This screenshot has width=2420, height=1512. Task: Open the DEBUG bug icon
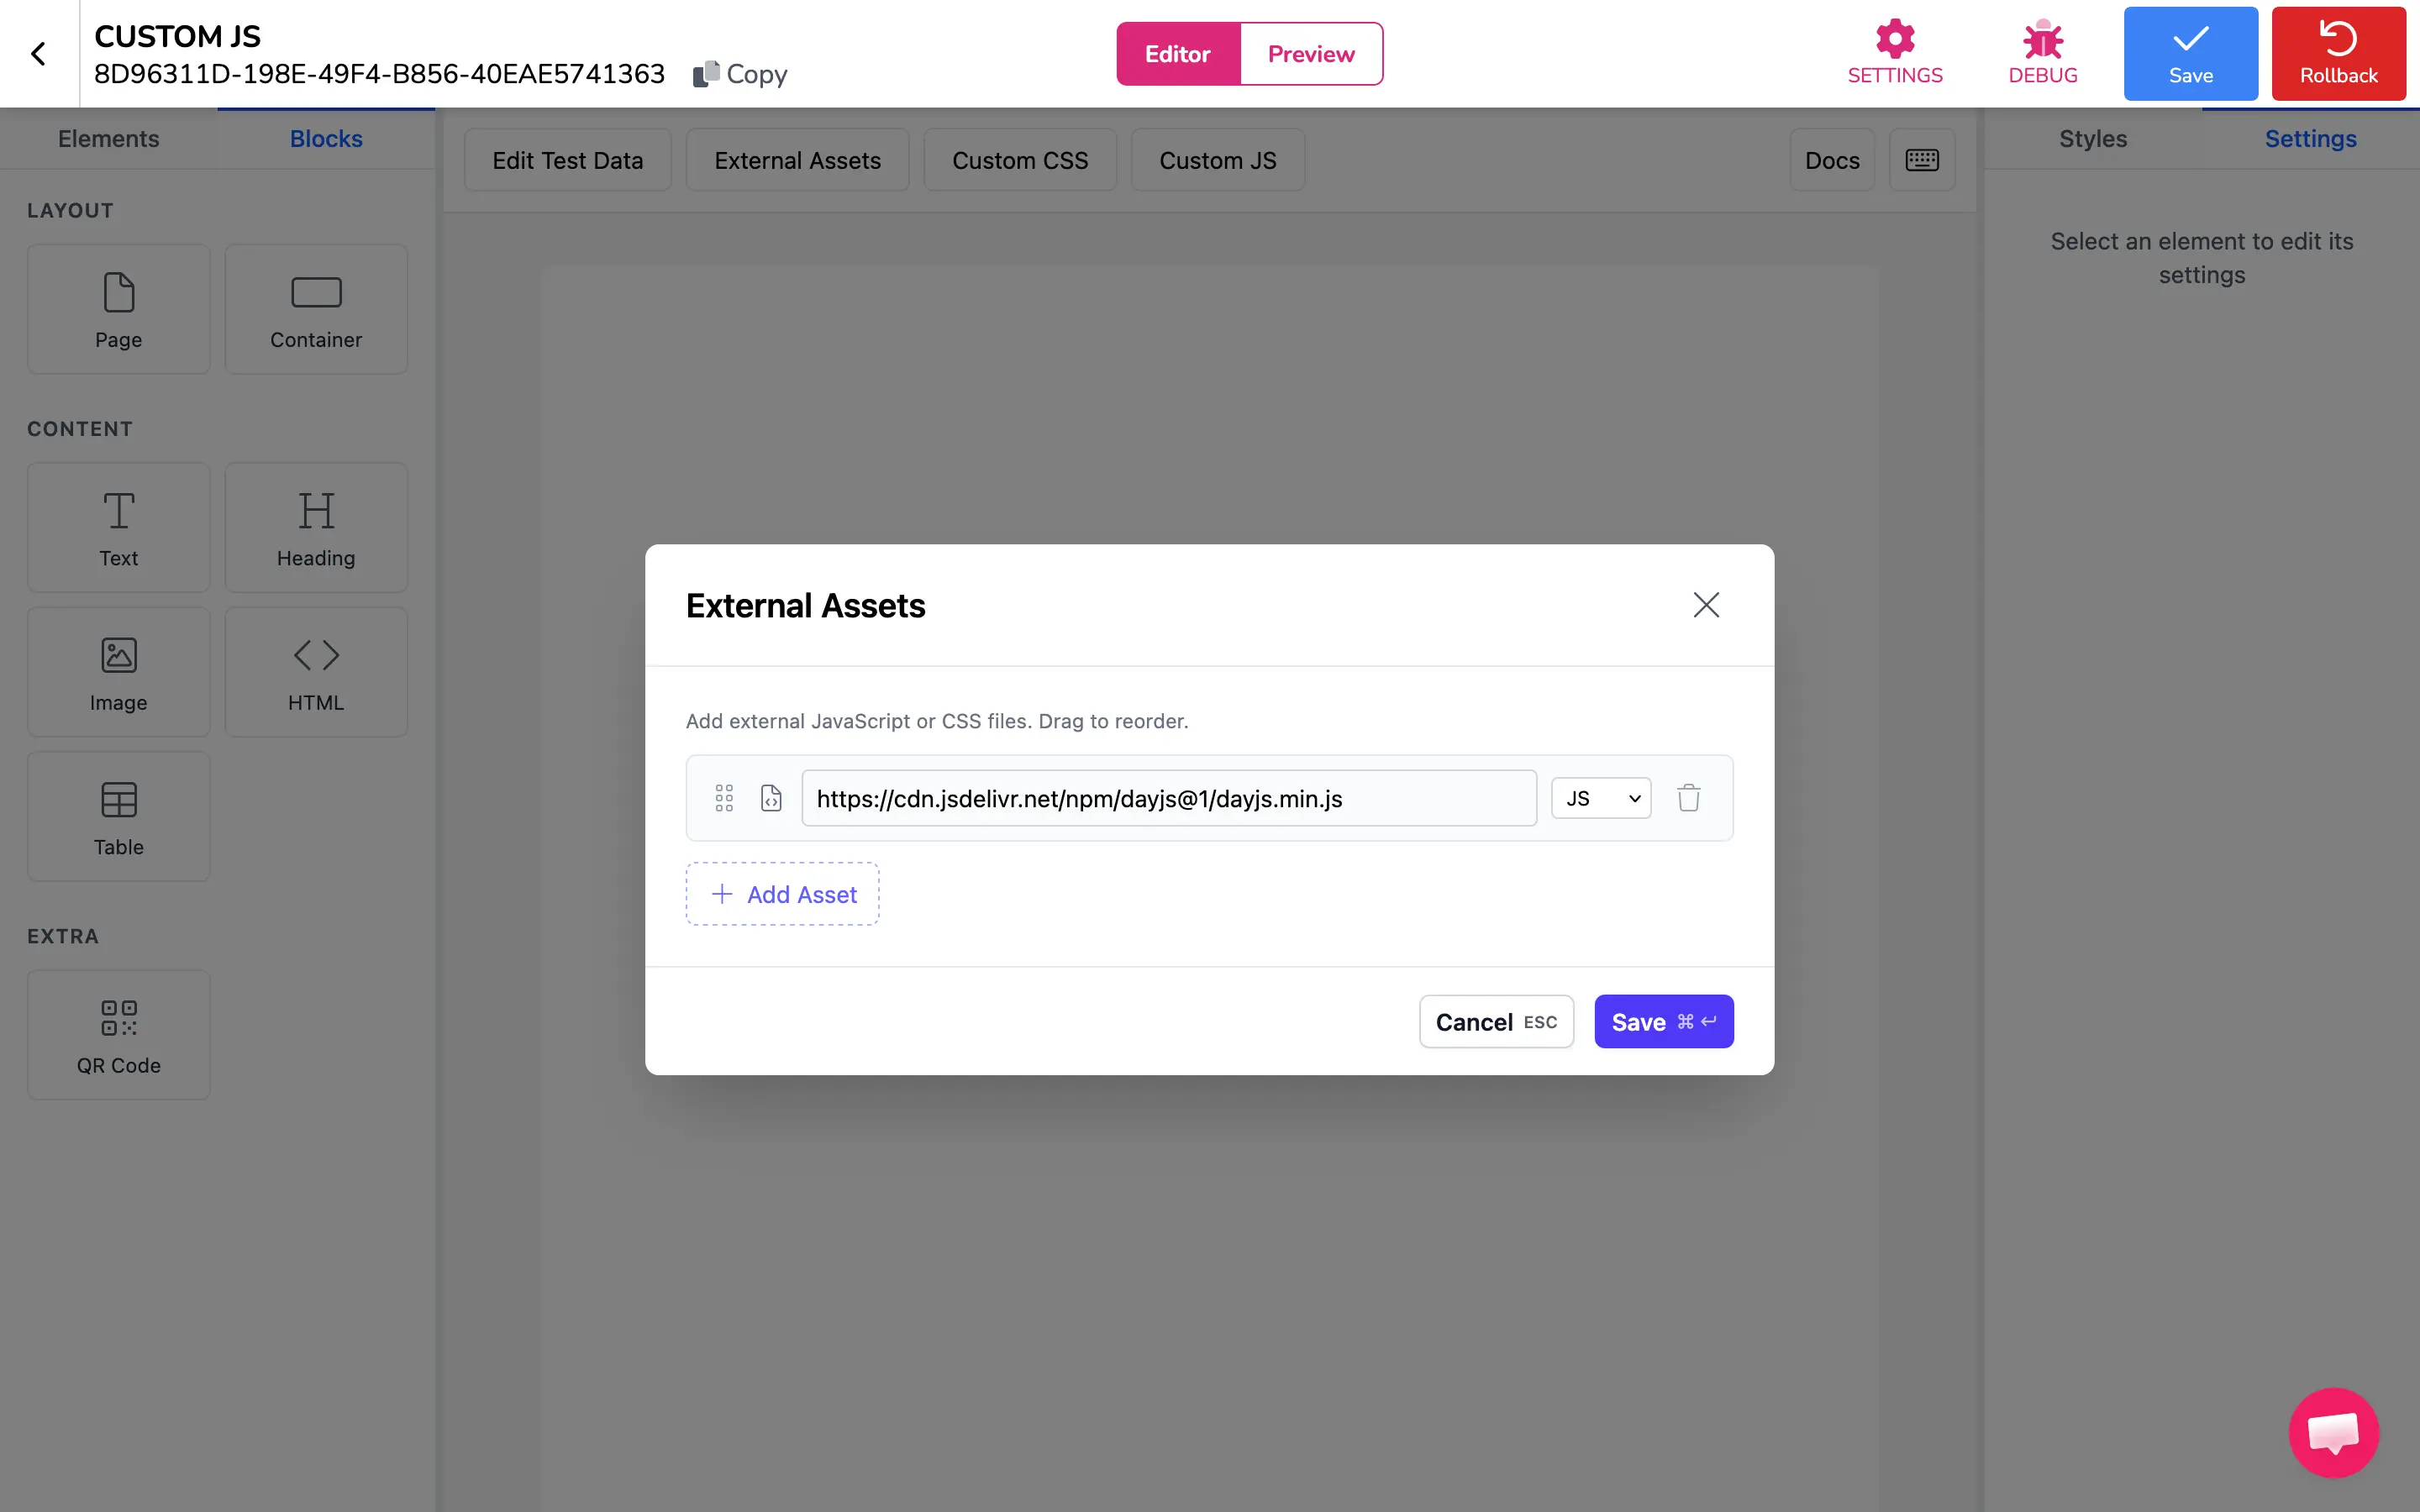coord(2042,54)
